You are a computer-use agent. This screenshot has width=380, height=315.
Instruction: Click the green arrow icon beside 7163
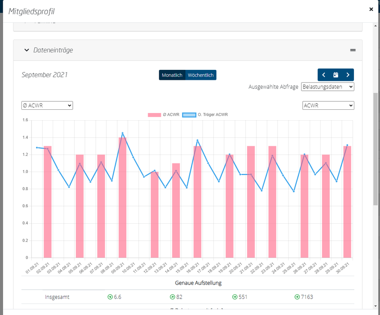pos(297,297)
